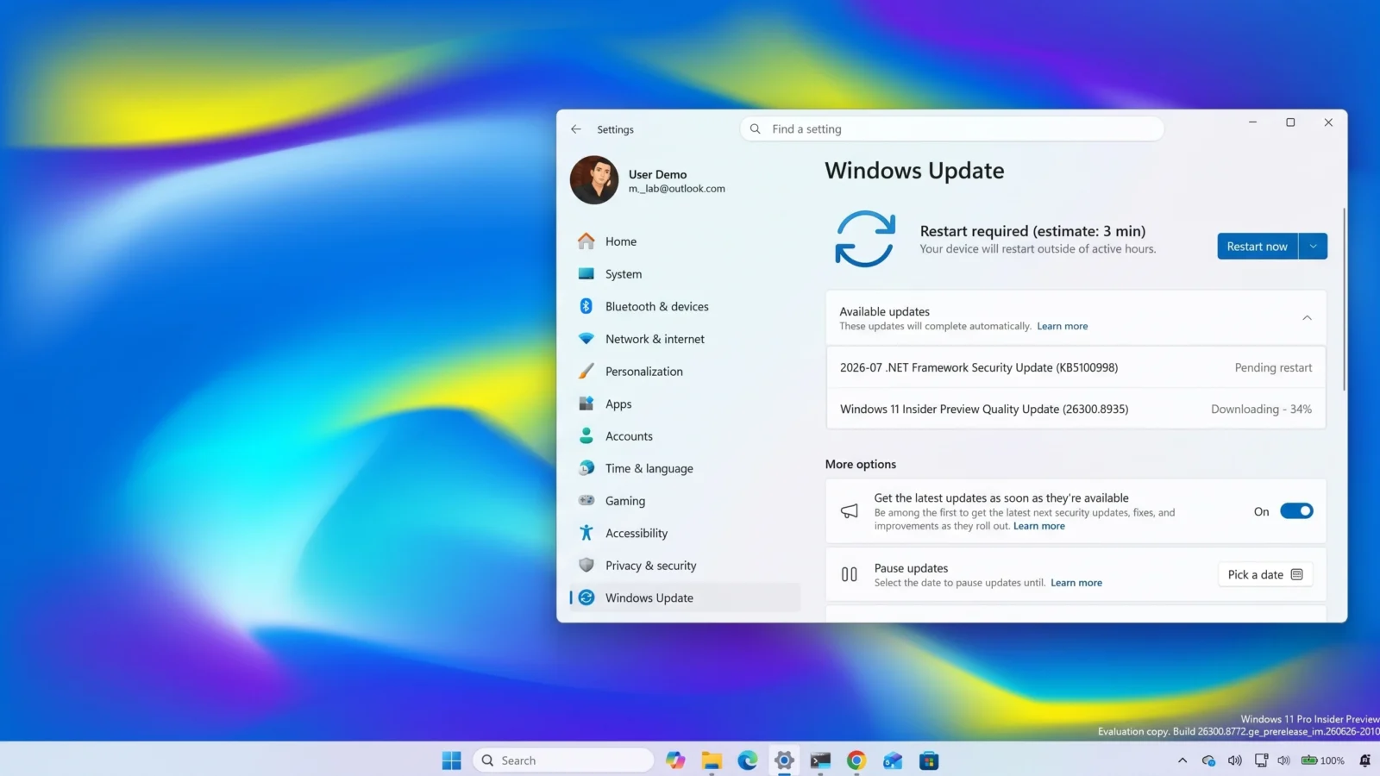Open File Explorer from the taskbar

pyautogui.click(x=712, y=760)
